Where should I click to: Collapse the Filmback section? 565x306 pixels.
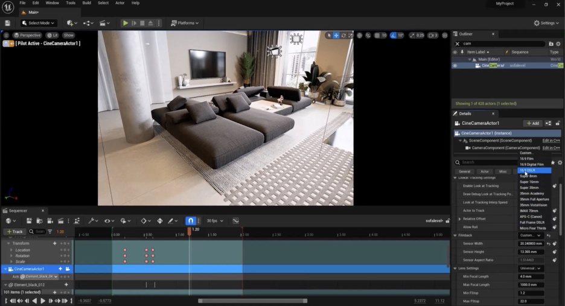[455, 235]
